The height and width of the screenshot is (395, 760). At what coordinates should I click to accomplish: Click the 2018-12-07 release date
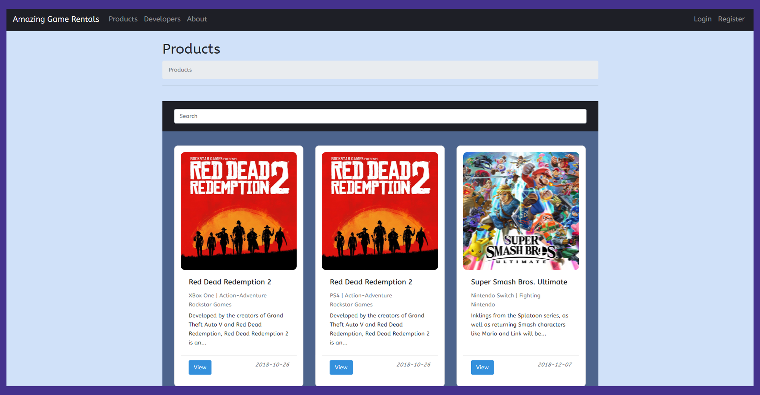(x=554, y=365)
